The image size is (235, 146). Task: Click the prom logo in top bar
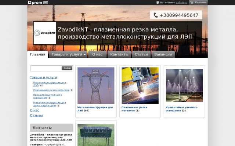35,3
